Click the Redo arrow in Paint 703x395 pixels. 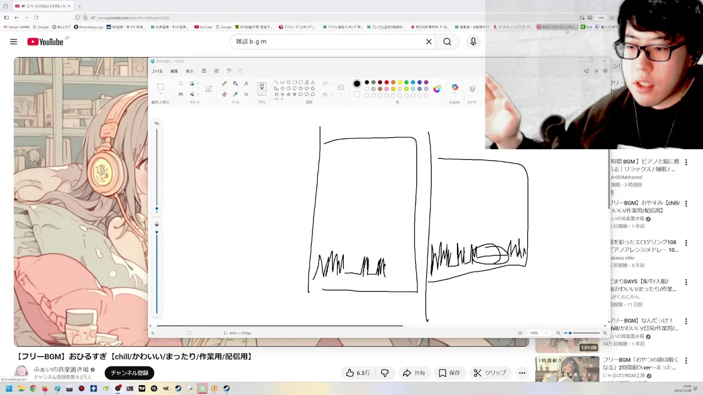point(240,71)
